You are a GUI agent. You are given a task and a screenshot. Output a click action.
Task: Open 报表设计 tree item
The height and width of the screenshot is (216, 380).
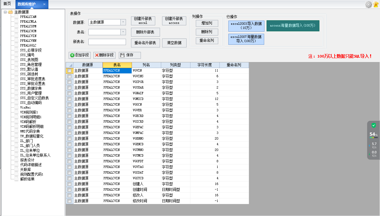point(27,160)
